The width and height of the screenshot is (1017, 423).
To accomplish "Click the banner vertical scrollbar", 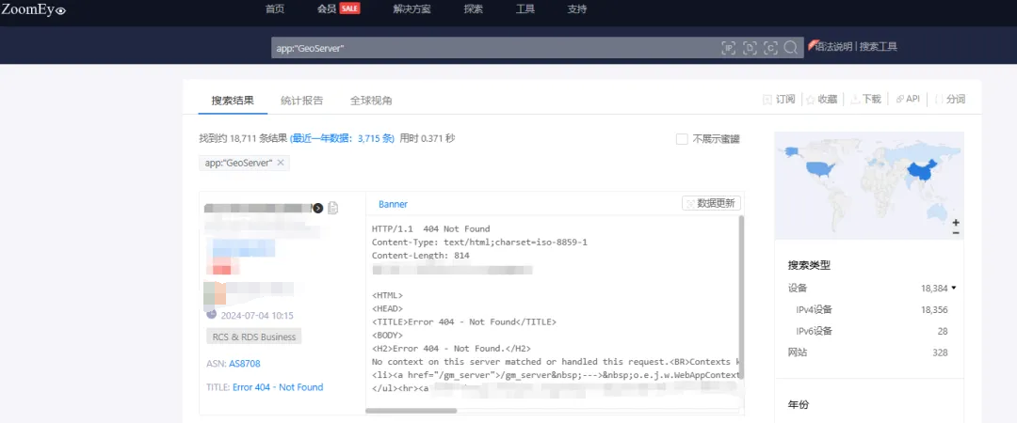I will coord(741,298).
